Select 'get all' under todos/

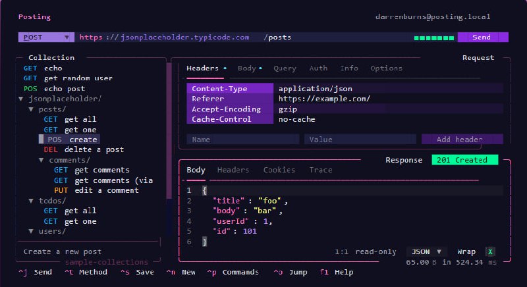click(x=70, y=211)
